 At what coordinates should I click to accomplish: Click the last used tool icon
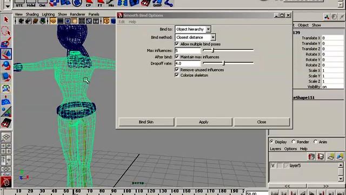pos(6,123)
